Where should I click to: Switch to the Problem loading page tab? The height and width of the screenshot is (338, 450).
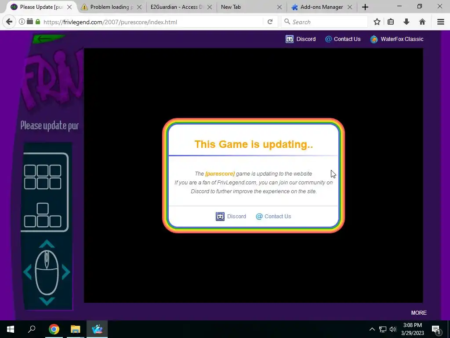(x=111, y=7)
